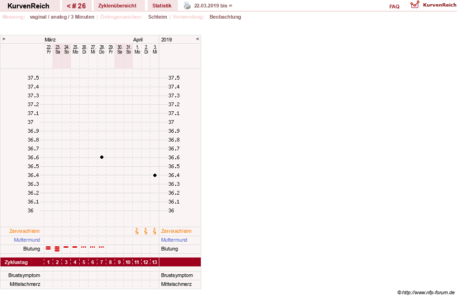Click the left 37.5 temperature axis label
The width and height of the screenshot is (457, 298).
tap(33, 78)
